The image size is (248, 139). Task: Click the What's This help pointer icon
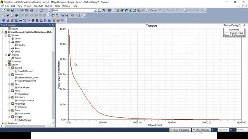tap(8, 15)
